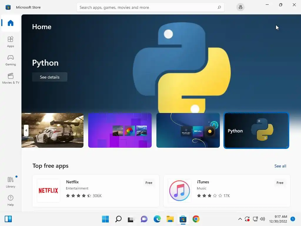Open the clock showing 9:17 AM
Screen dimensions: 301x226
click(278, 219)
